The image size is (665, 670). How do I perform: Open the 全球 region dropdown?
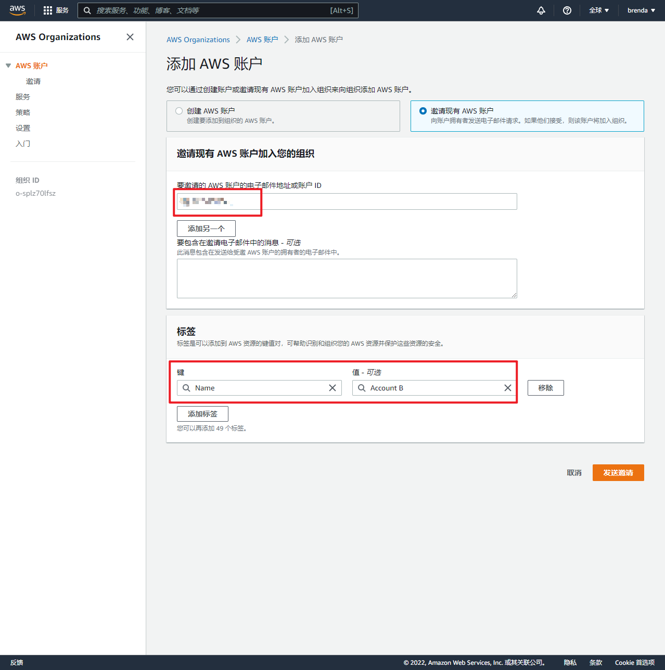599,10
